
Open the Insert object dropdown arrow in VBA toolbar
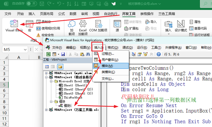pos(58,54)
